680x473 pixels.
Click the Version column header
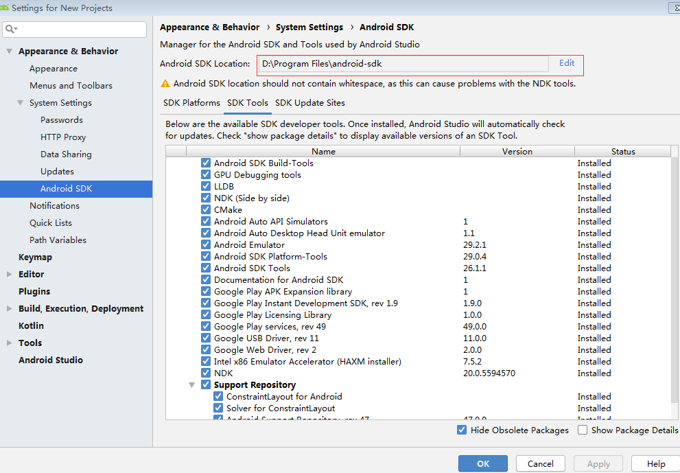[x=517, y=152]
